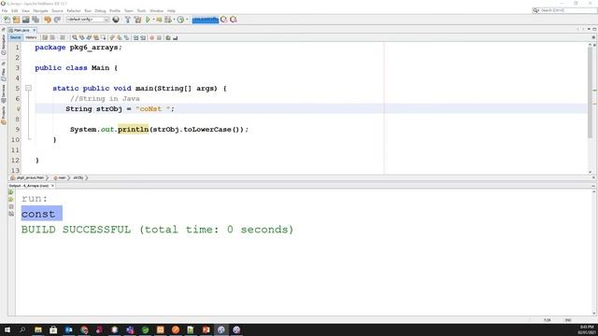Click the Re-run green arrow icon in Output
Screen dimensions: 598x336
tap(11, 192)
